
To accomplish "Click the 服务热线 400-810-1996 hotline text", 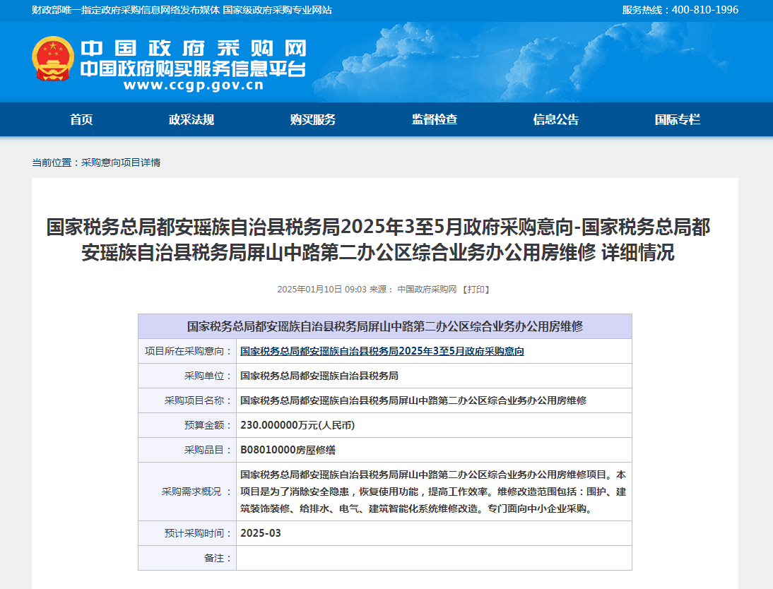I will tap(680, 10).
